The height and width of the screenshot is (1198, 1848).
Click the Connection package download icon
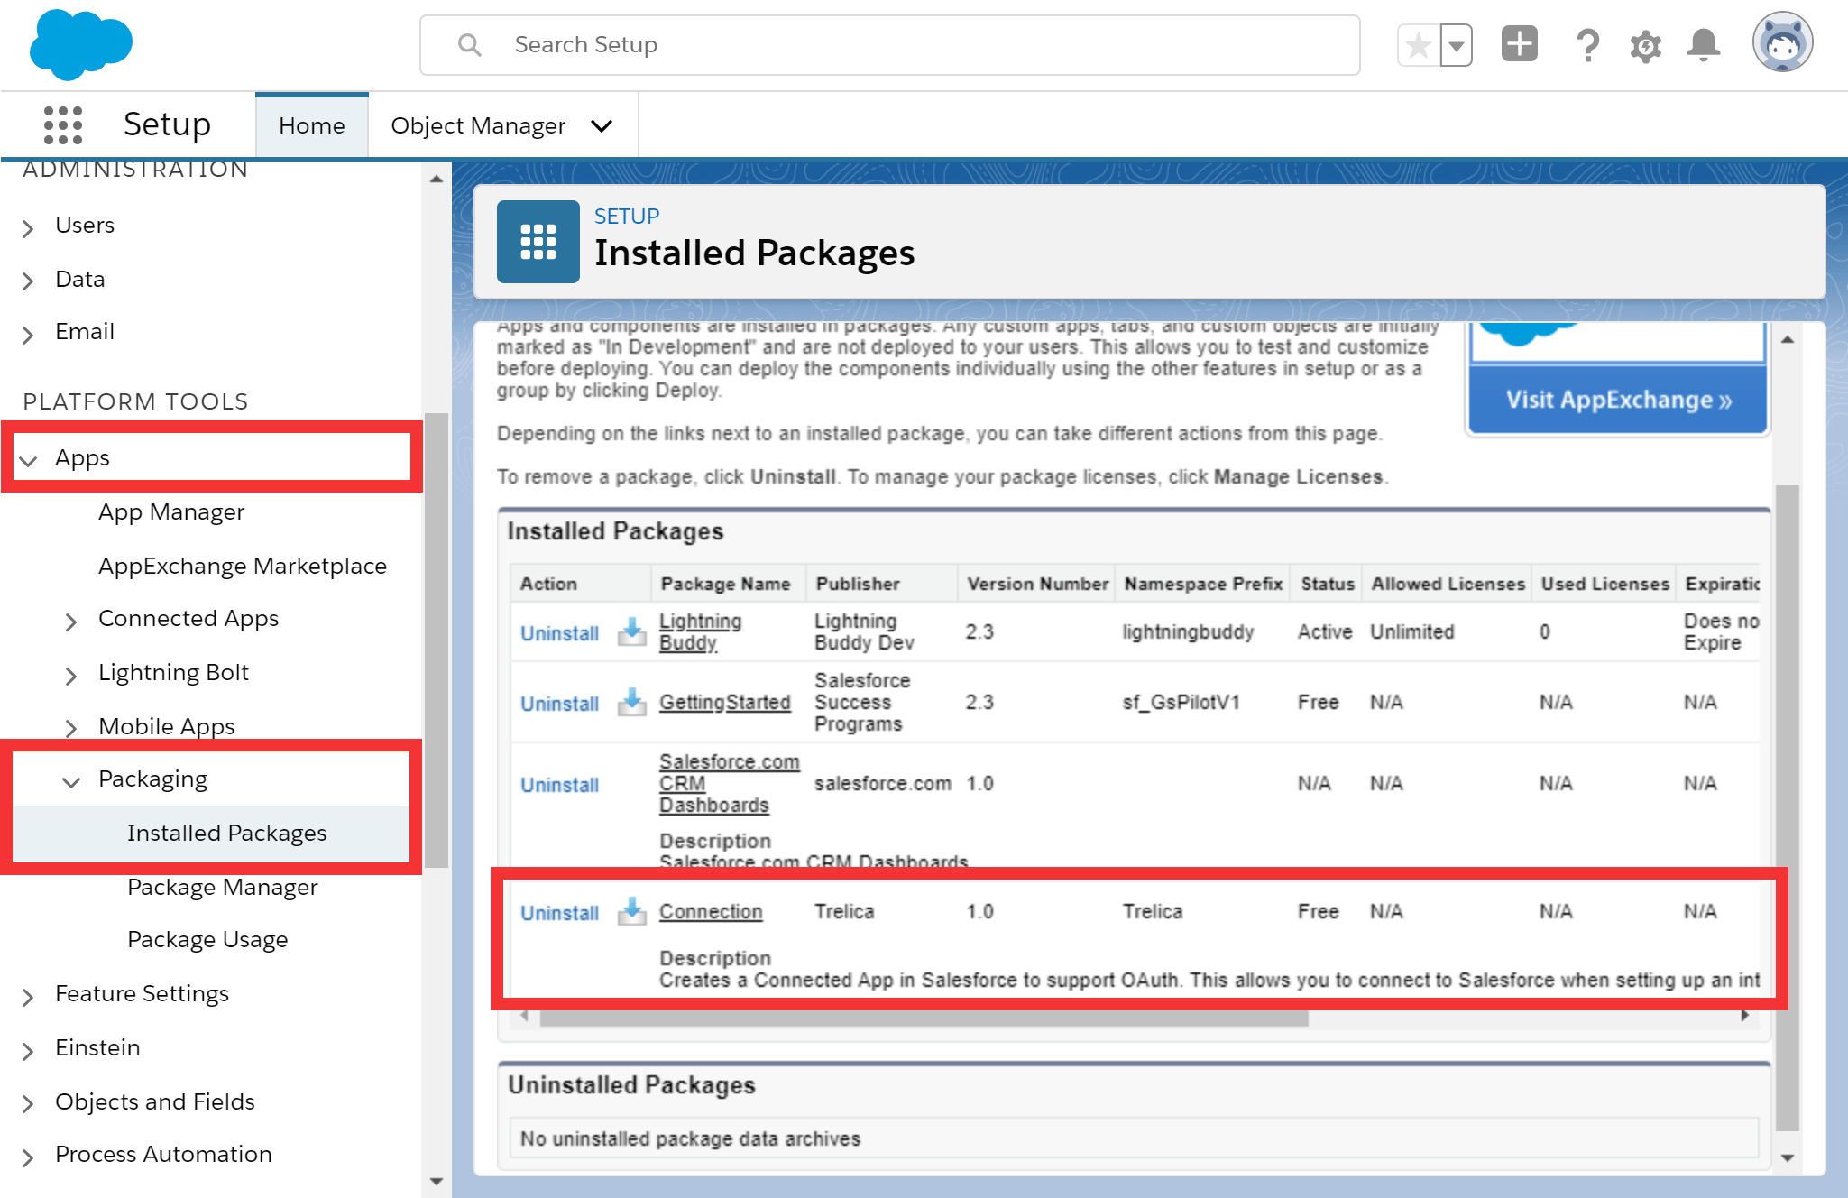631,911
